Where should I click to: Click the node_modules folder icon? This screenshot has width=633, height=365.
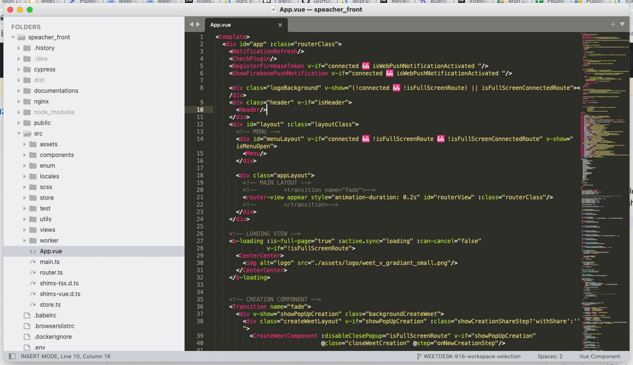coord(28,112)
